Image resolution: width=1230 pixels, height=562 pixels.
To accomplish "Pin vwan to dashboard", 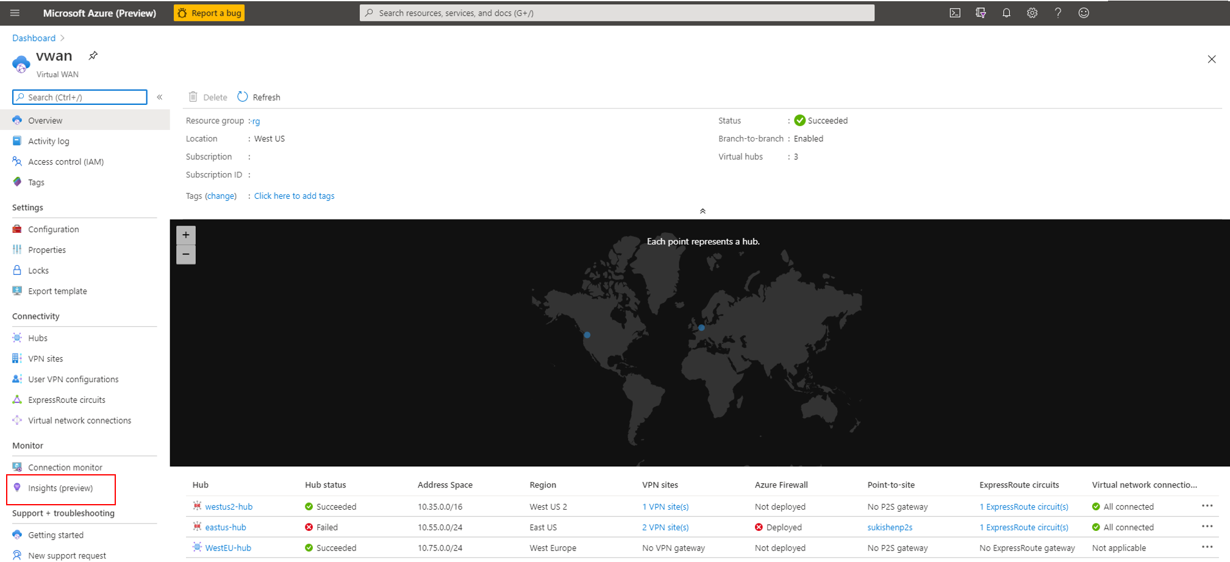I will 93,56.
